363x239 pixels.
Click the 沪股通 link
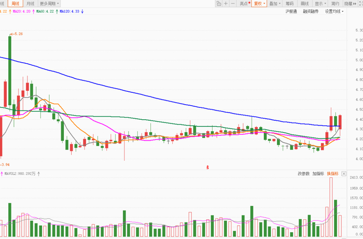pos(291,11)
